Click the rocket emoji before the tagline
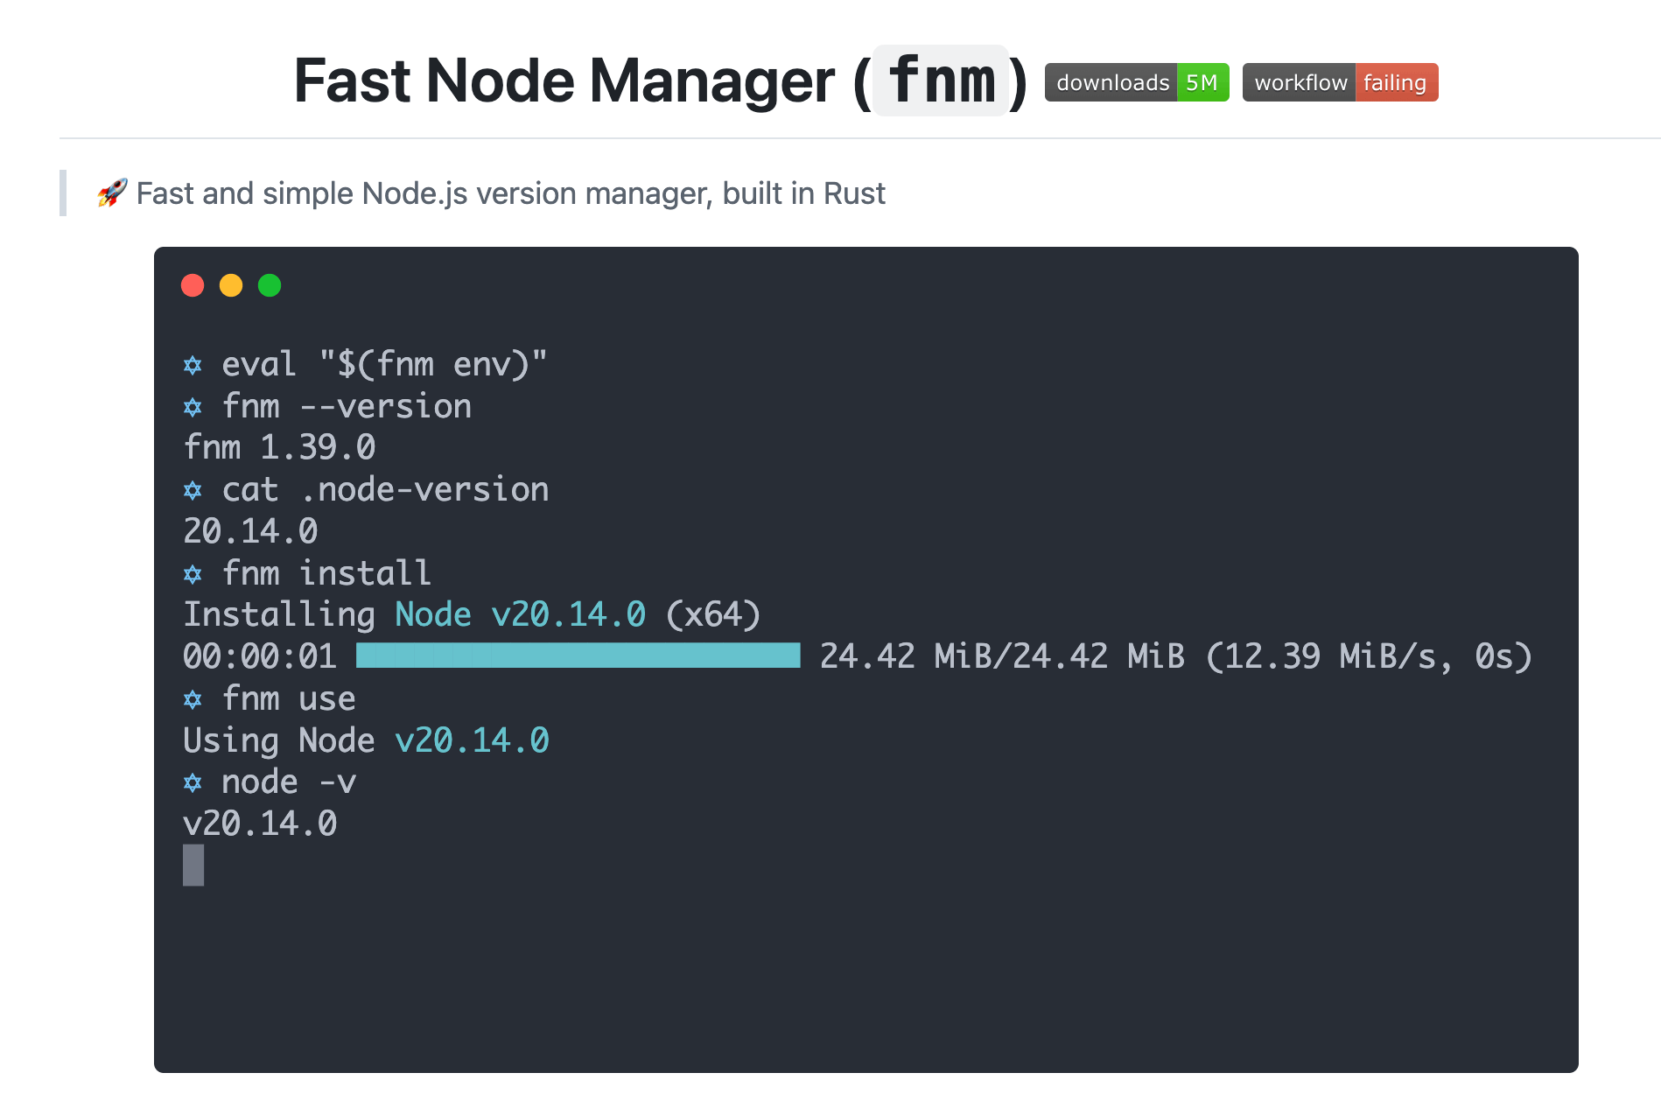The height and width of the screenshot is (1108, 1661). [x=112, y=193]
